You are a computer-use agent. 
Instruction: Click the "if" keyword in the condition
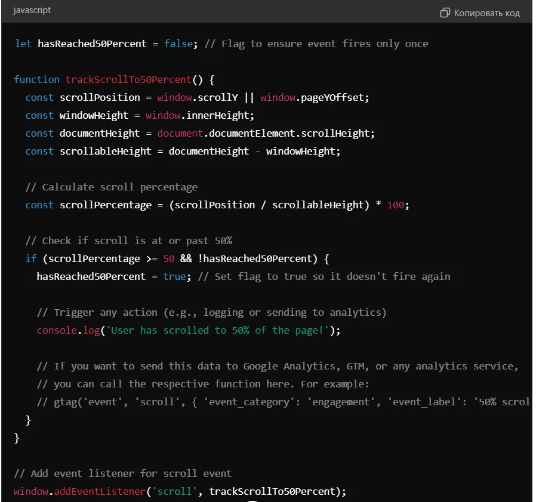[x=31, y=259]
